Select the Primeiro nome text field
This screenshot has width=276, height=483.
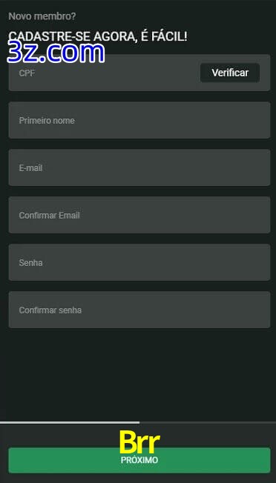[139, 120]
